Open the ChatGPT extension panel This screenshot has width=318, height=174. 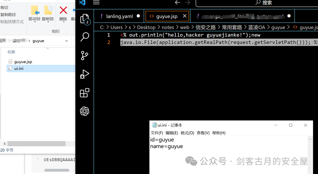tap(85, 111)
